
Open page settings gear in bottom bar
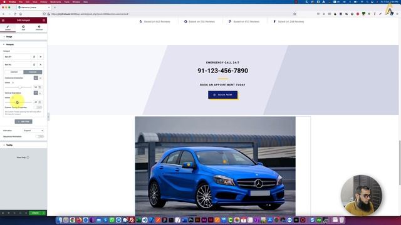(x=3, y=212)
